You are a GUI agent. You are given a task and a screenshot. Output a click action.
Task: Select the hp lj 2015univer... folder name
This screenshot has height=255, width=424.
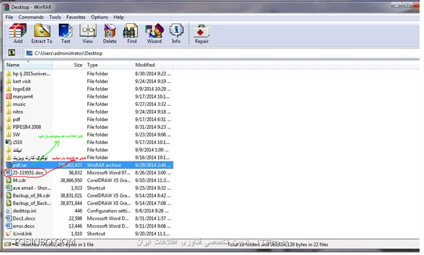31,74
